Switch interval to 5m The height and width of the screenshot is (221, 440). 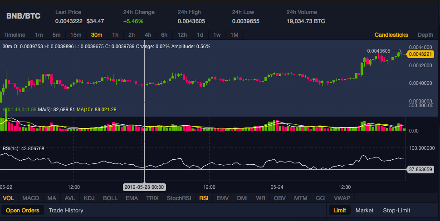pyautogui.click(x=56, y=35)
